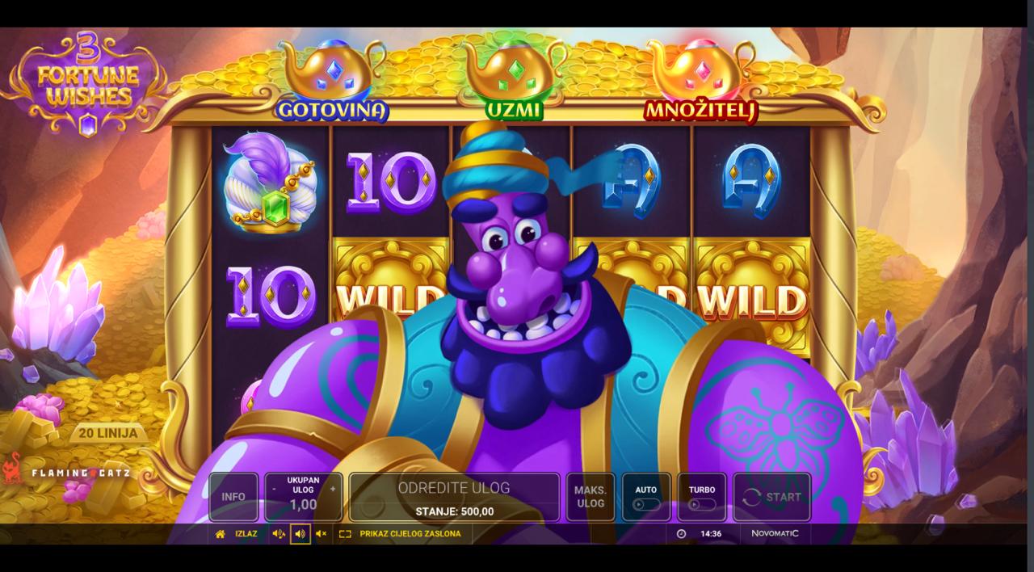Screen dimensions: 1034x572
Task: Exit game via IZLAZ
Action: point(246,534)
